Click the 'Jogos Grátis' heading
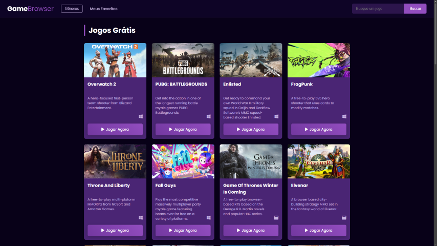Image resolution: width=437 pixels, height=246 pixels. (x=112, y=30)
